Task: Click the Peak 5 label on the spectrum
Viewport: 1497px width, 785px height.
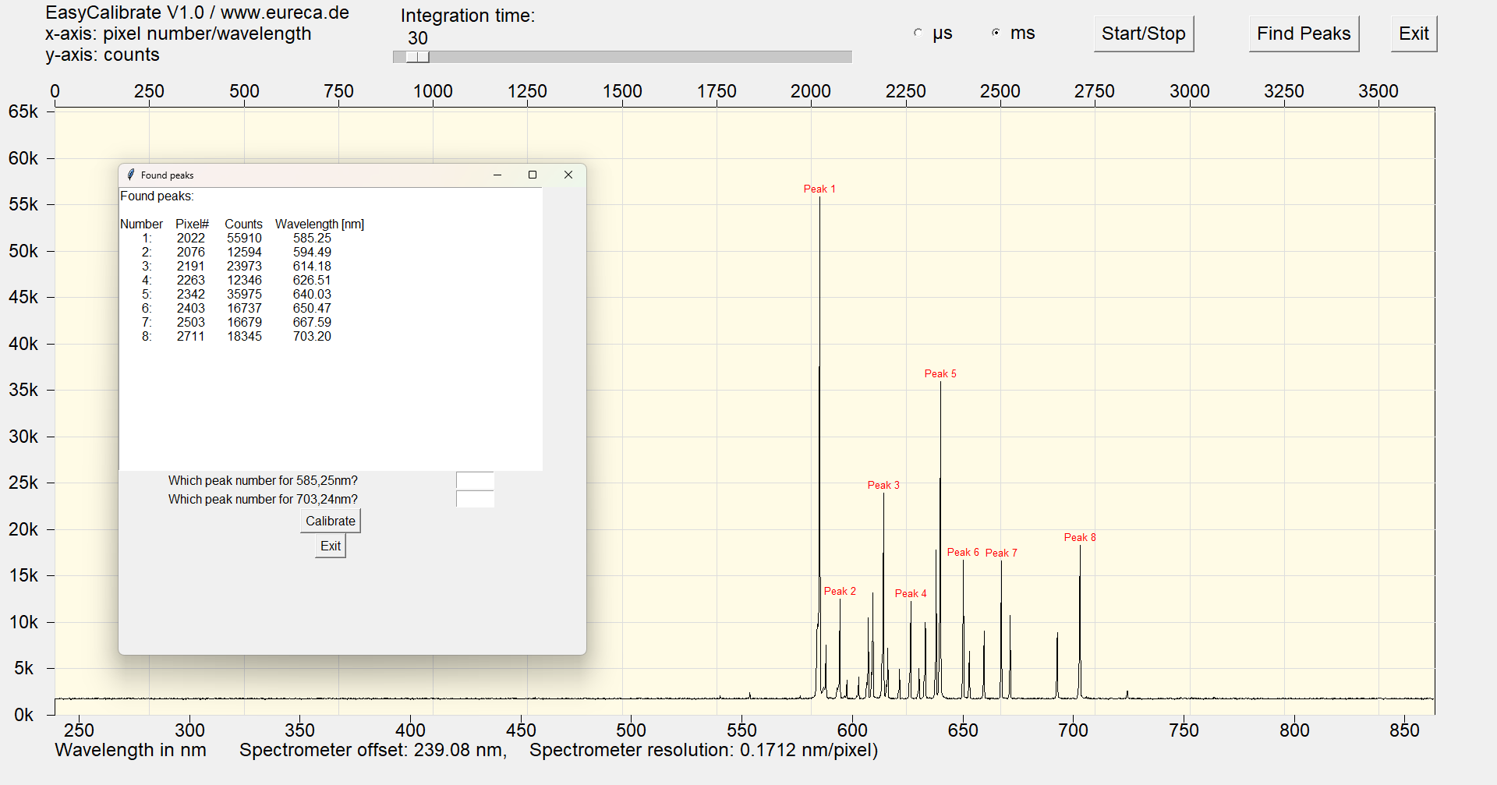Action: [940, 373]
